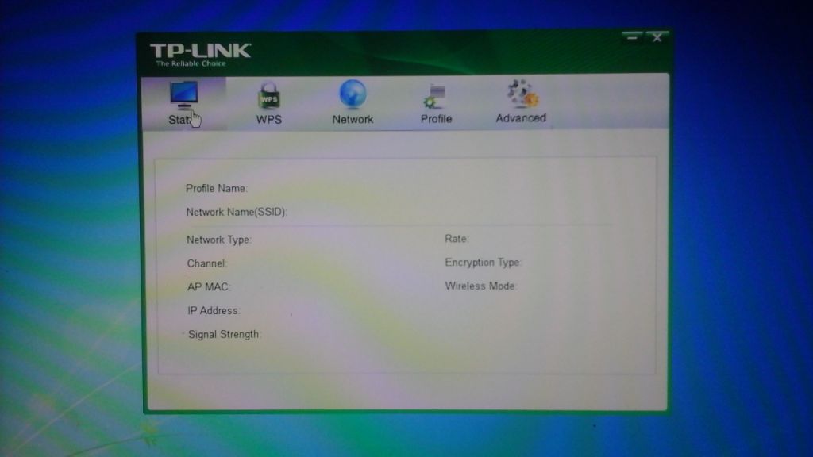
Task: Select the Network globe icon
Action: (x=353, y=94)
